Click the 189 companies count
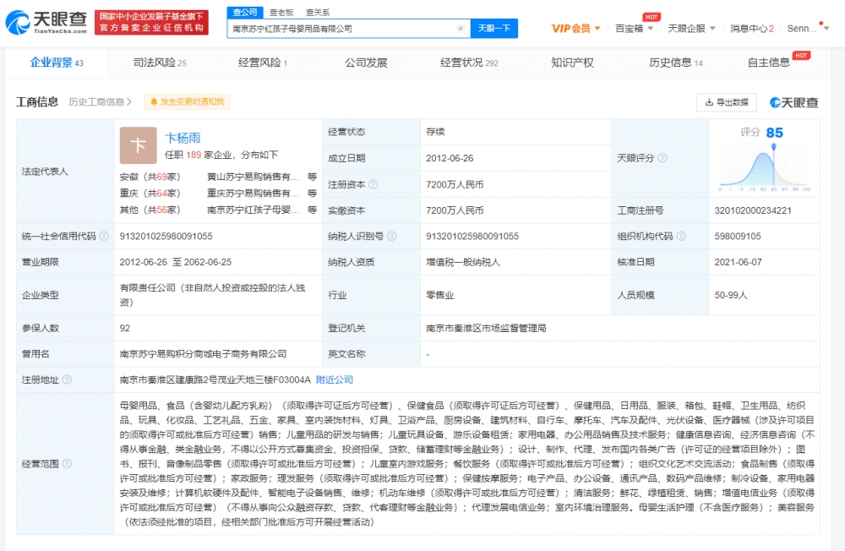The image size is (845, 551). pos(194,155)
